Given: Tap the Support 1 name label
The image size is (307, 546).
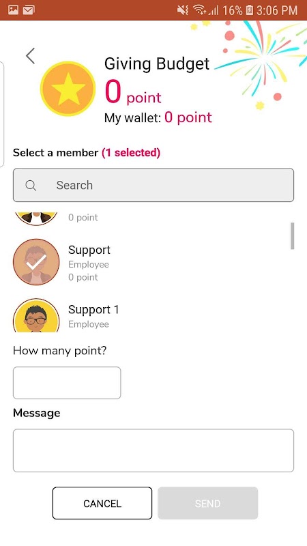Looking at the screenshot, I should [93, 310].
